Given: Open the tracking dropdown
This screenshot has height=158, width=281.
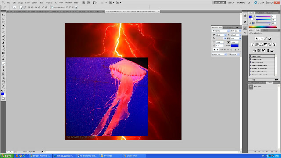Looking at the screenshot, I should [x=240, y=39].
